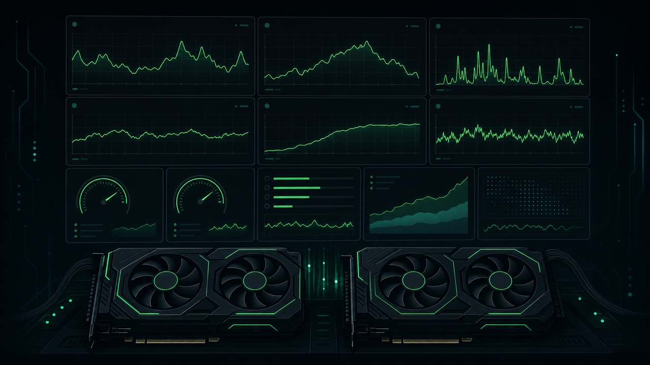Screen dimensions: 650x365
Task: Select the topmost radio circle in the progress bars panel
Action: pyautogui.click(x=267, y=178)
